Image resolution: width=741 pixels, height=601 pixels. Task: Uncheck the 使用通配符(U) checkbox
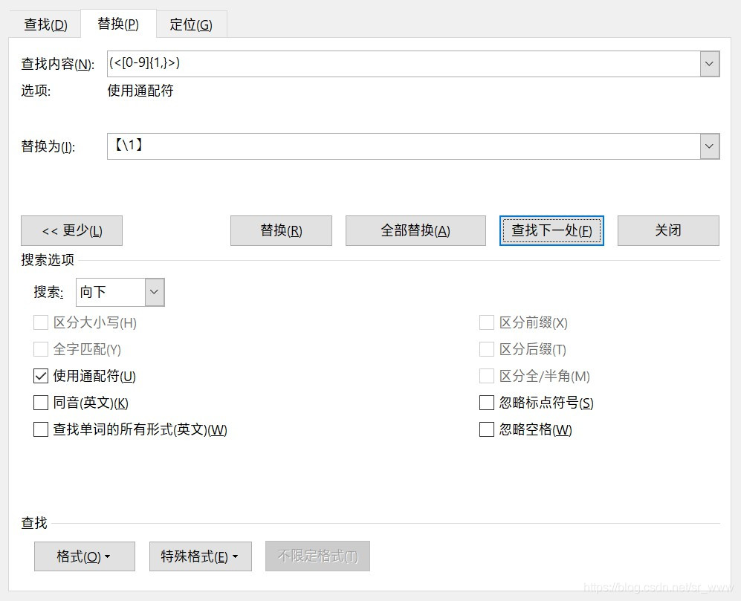click(x=41, y=376)
